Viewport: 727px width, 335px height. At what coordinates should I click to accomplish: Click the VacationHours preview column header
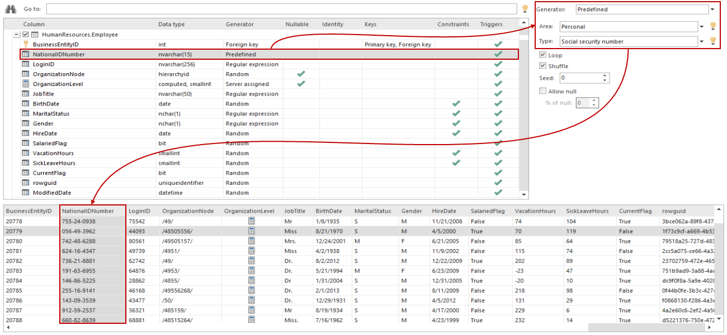pyautogui.click(x=535, y=211)
